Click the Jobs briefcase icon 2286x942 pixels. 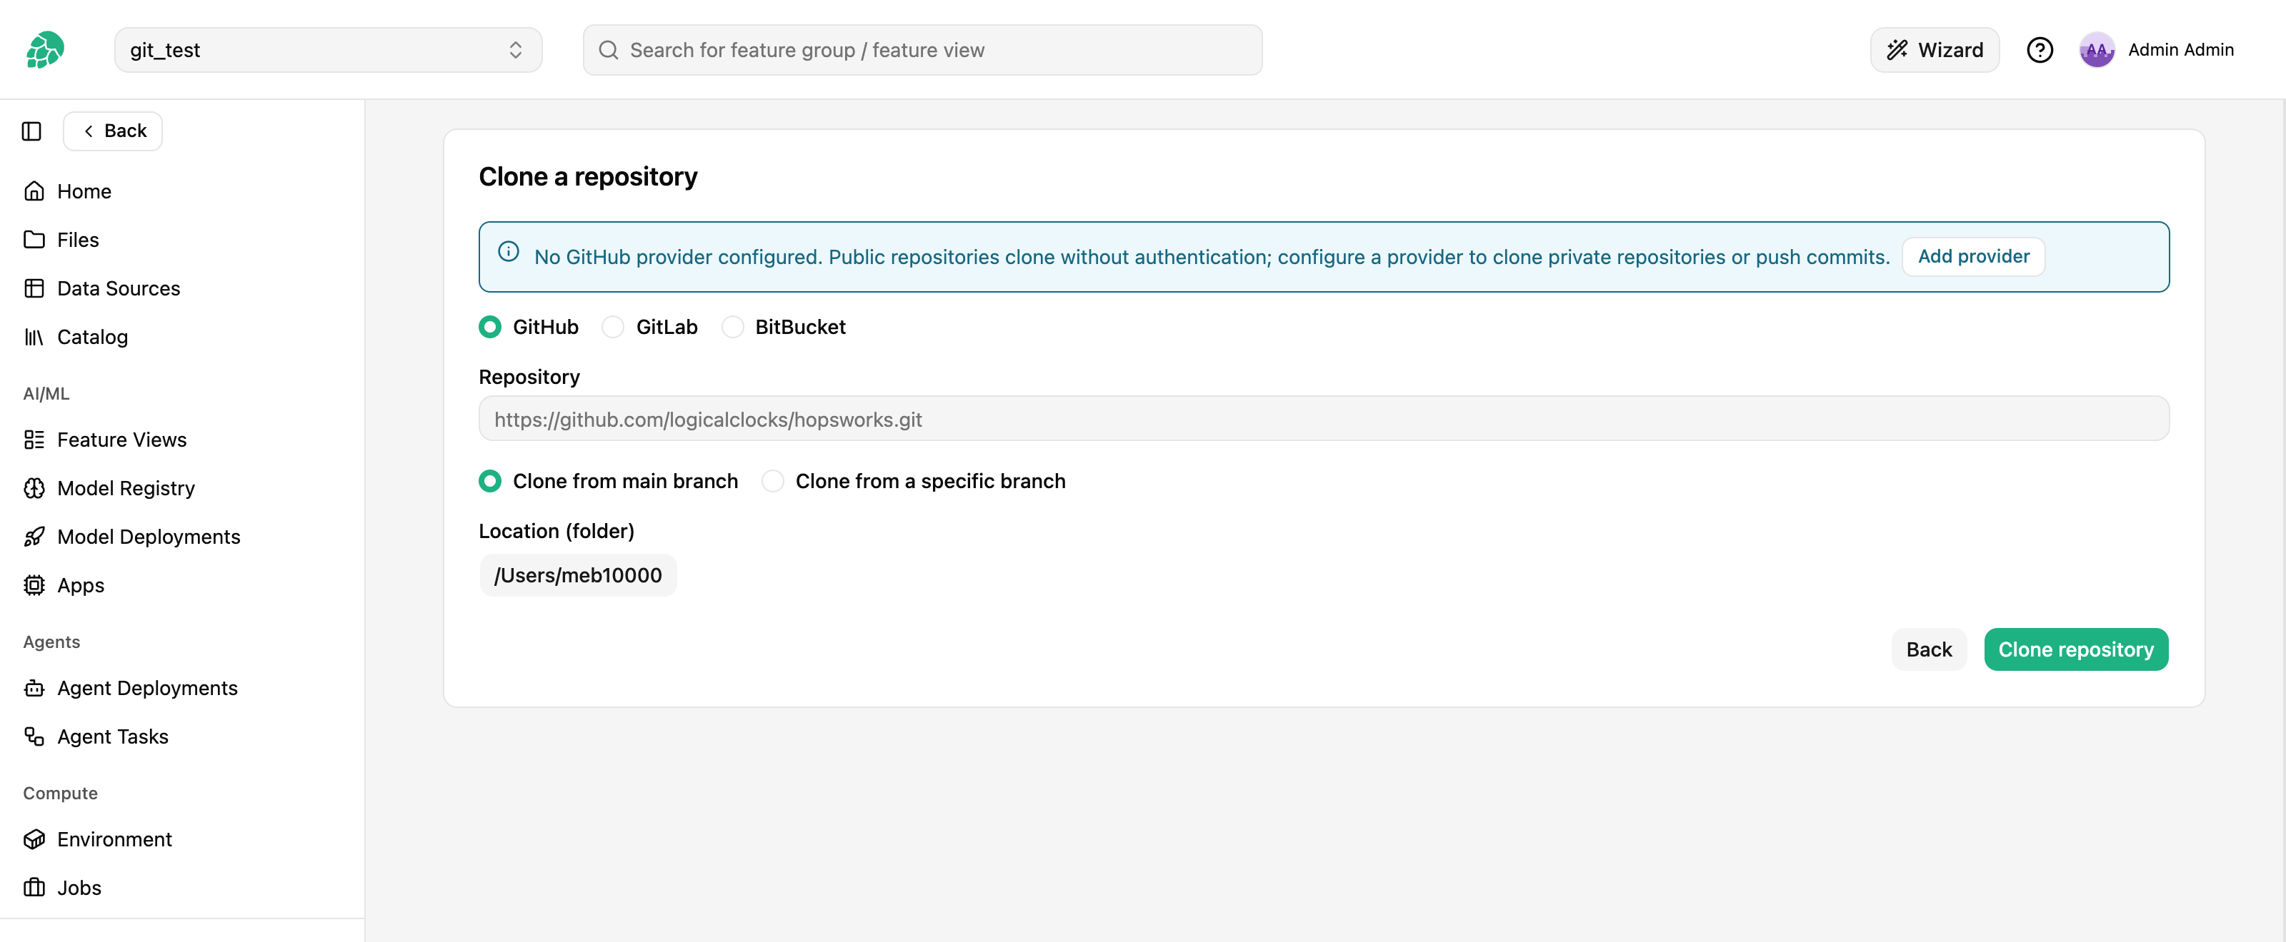pos(34,888)
